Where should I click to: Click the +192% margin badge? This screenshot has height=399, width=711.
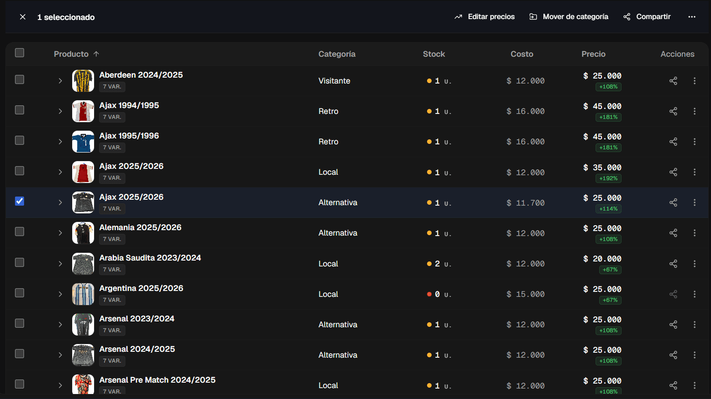(608, 178)
